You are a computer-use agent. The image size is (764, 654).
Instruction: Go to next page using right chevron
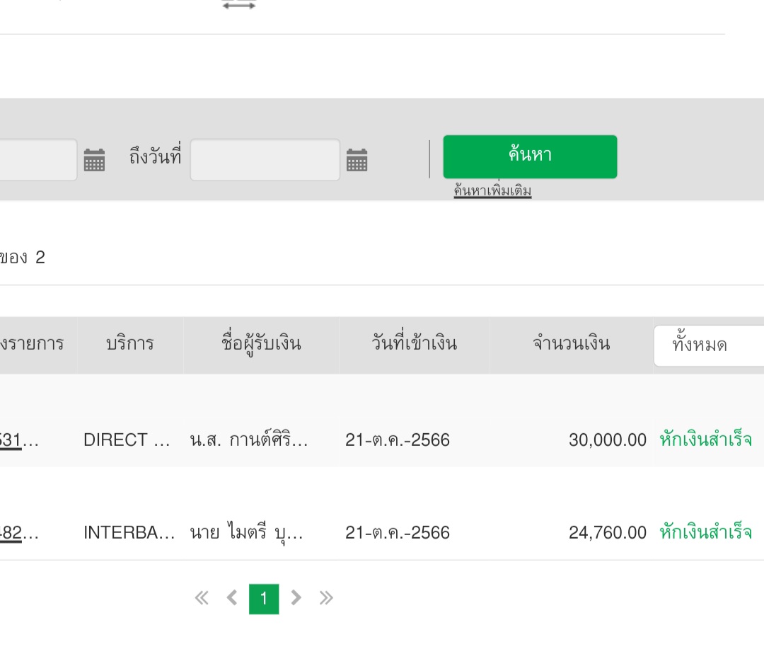296,599
